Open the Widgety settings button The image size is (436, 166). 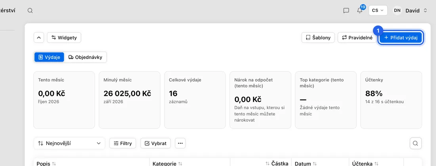[x=64, y=38]
